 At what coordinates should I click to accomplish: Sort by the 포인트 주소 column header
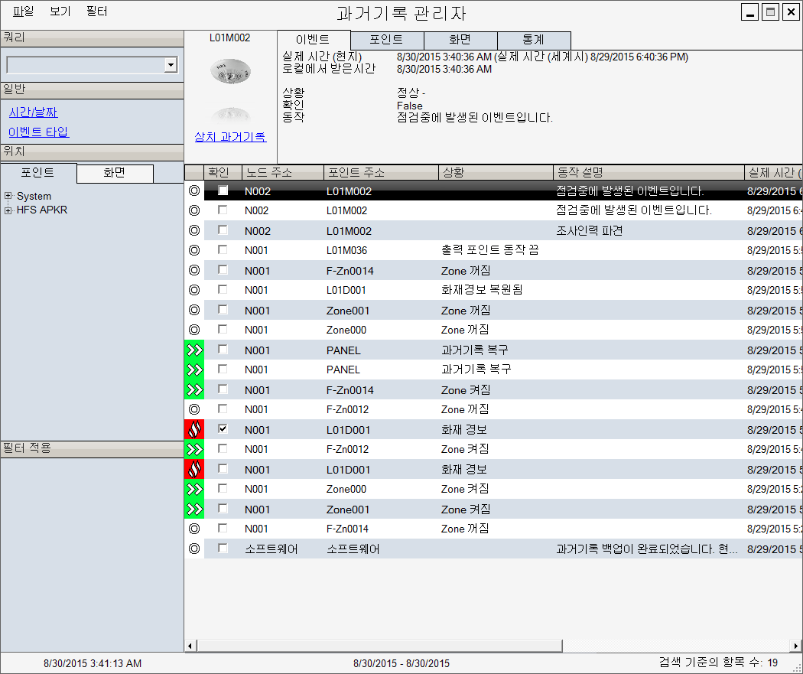point(380,172)
